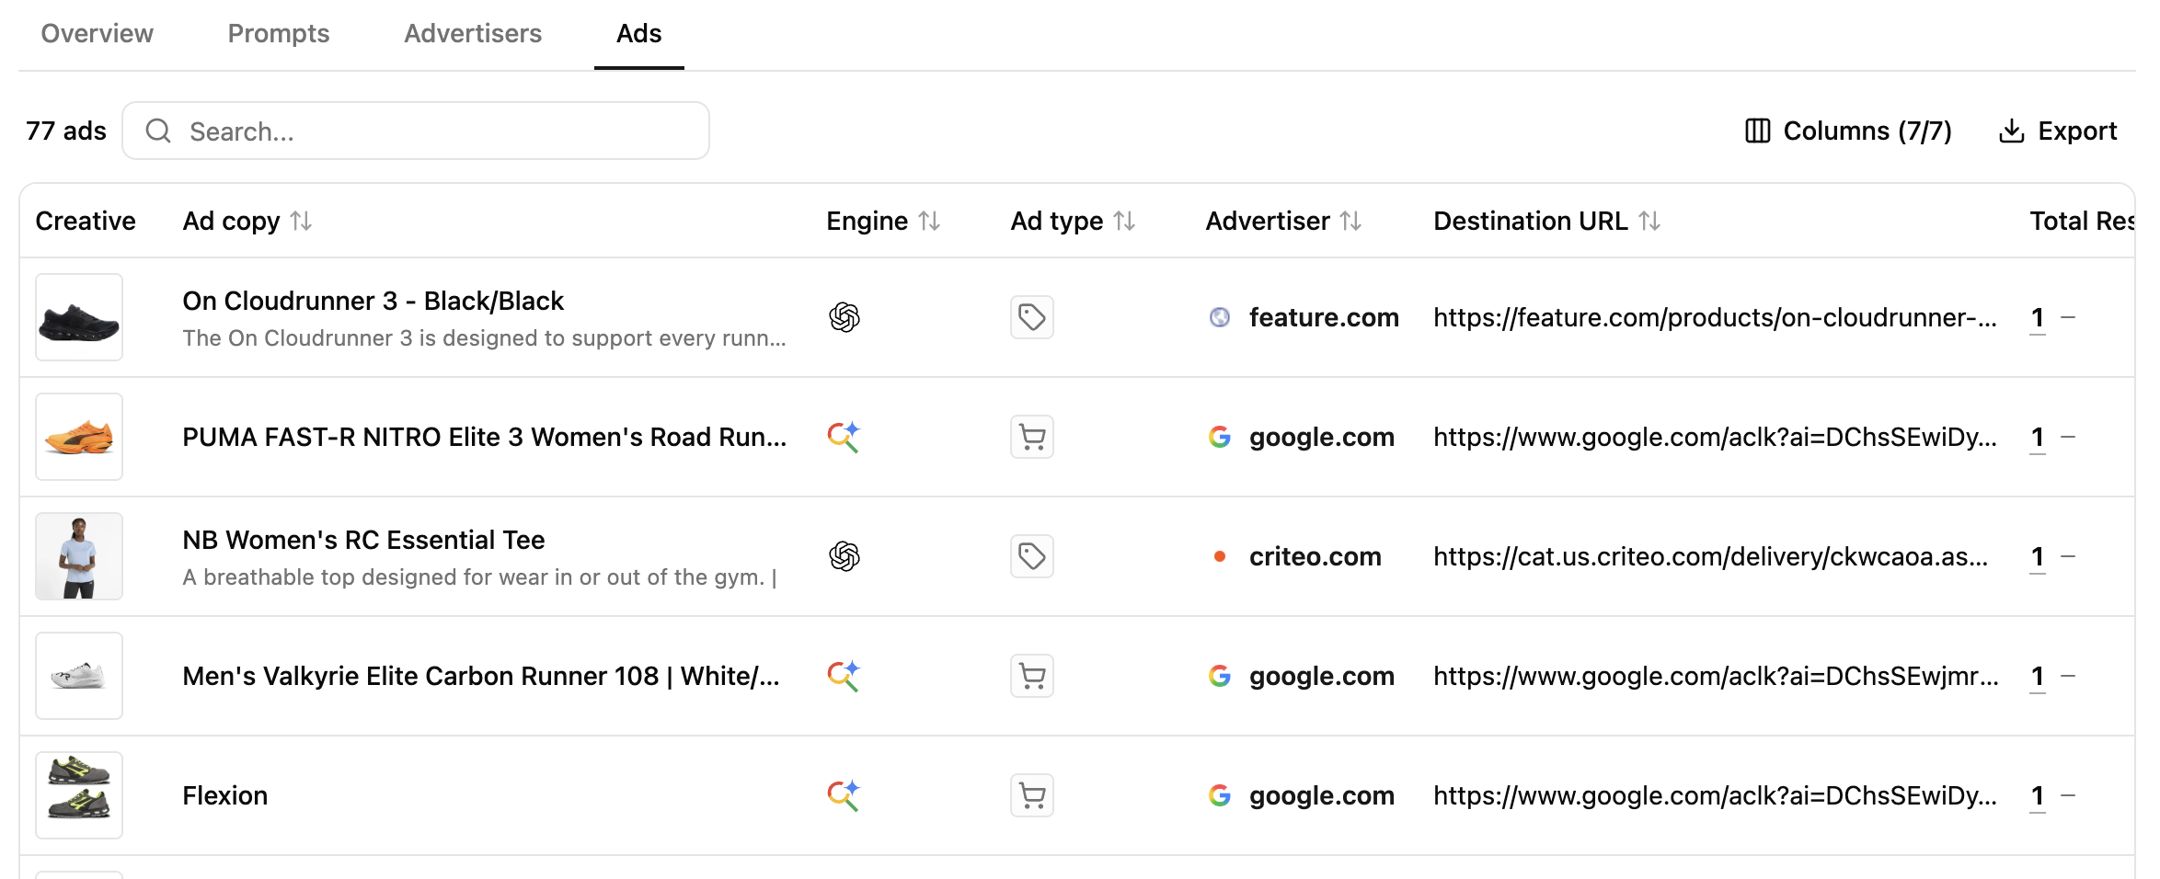Click the ads search field
2160x879 pixels.
(416, 131)
